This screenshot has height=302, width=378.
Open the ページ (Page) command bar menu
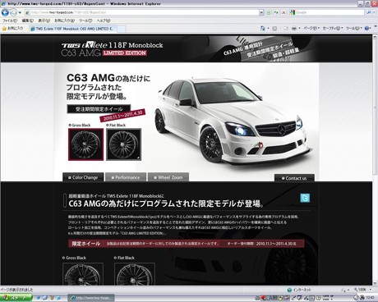click(x=311, y=28)
